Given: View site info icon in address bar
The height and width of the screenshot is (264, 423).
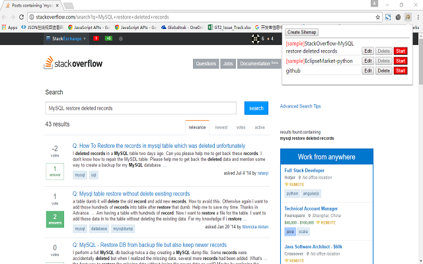Looking at the screenshot, I should coord(32,17).
